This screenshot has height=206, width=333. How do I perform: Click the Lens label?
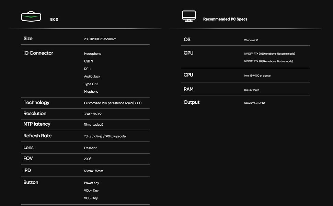(x=28, y=148)
